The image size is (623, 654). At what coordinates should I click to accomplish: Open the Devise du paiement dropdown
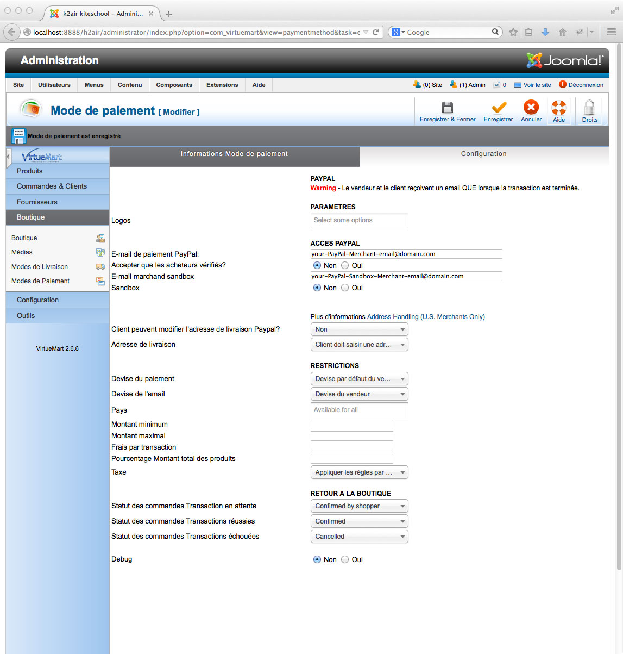pyautogui.click(x=359, y=379)
